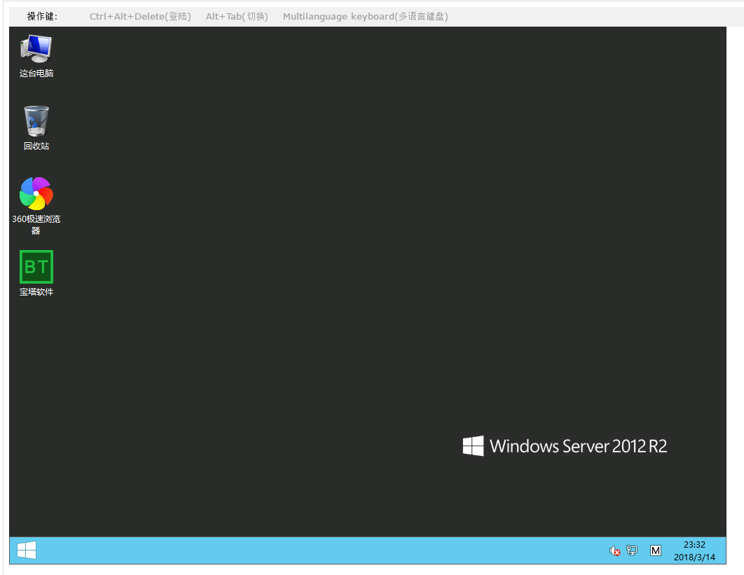Click the Windows Server 2012 R2 watermark
The image size is (744, 575).
click(565, 446)
